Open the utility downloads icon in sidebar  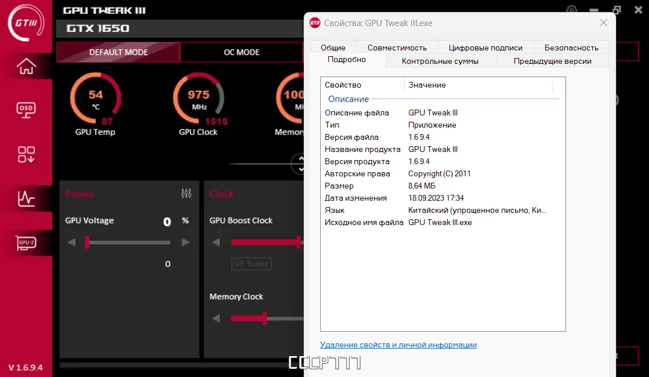point(26,154)
